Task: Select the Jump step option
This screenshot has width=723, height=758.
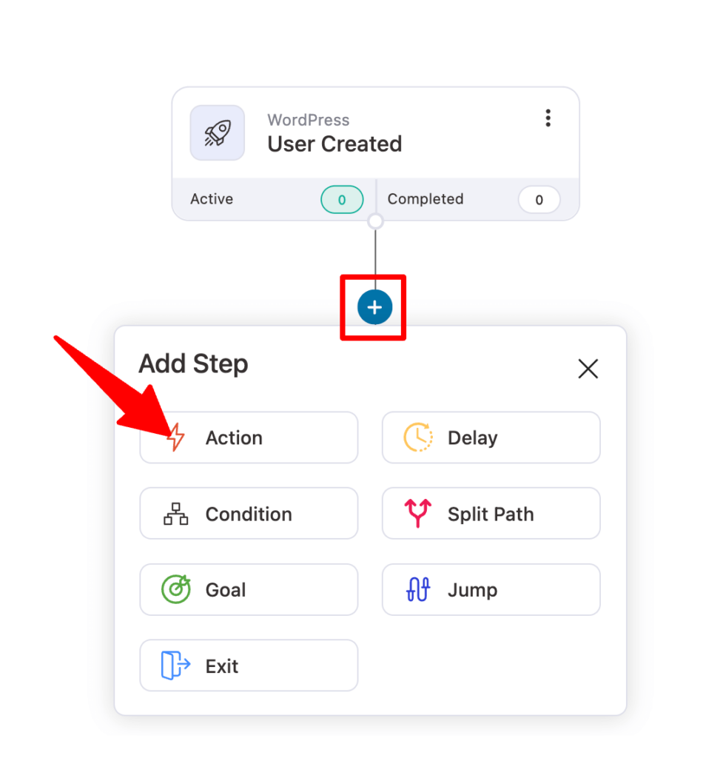Action: pos(491,590)
